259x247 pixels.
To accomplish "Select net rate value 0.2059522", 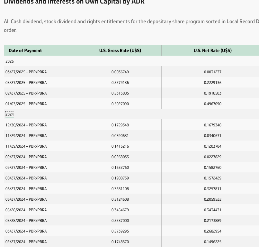I will [x=213, y=199].
